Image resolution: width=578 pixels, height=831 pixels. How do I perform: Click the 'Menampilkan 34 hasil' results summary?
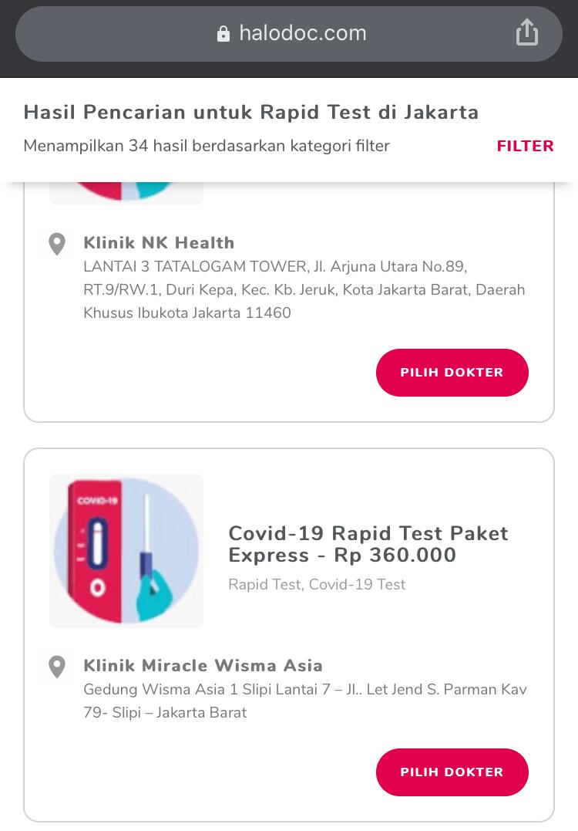click(207, 146)
